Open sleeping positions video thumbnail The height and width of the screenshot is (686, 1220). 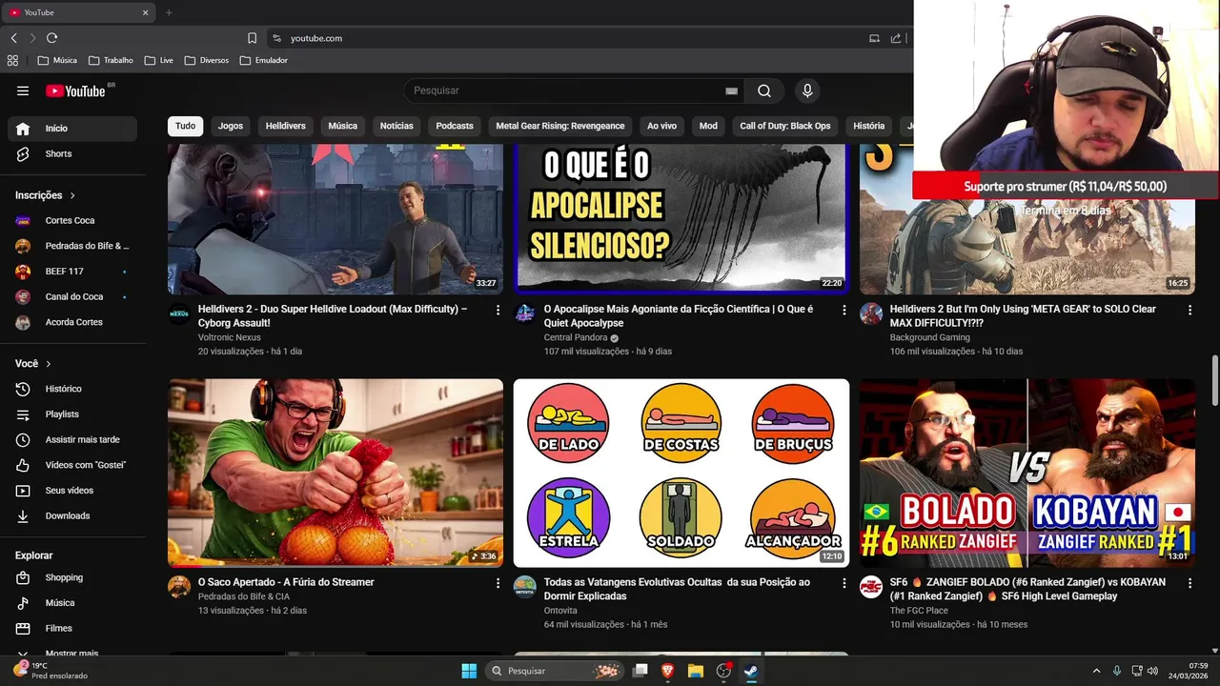(x=681, y=473)
